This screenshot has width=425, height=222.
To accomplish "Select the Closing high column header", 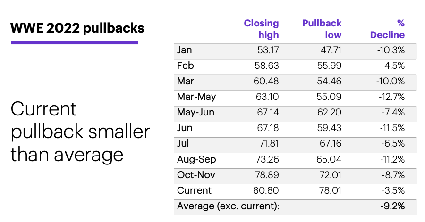I will click(261, 29).
